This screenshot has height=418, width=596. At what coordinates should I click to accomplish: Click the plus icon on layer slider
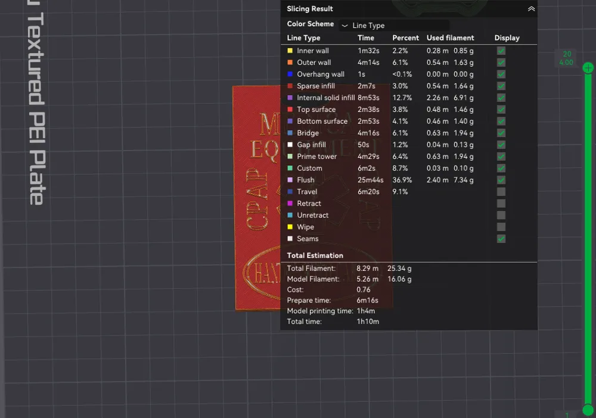click(588, 68)
